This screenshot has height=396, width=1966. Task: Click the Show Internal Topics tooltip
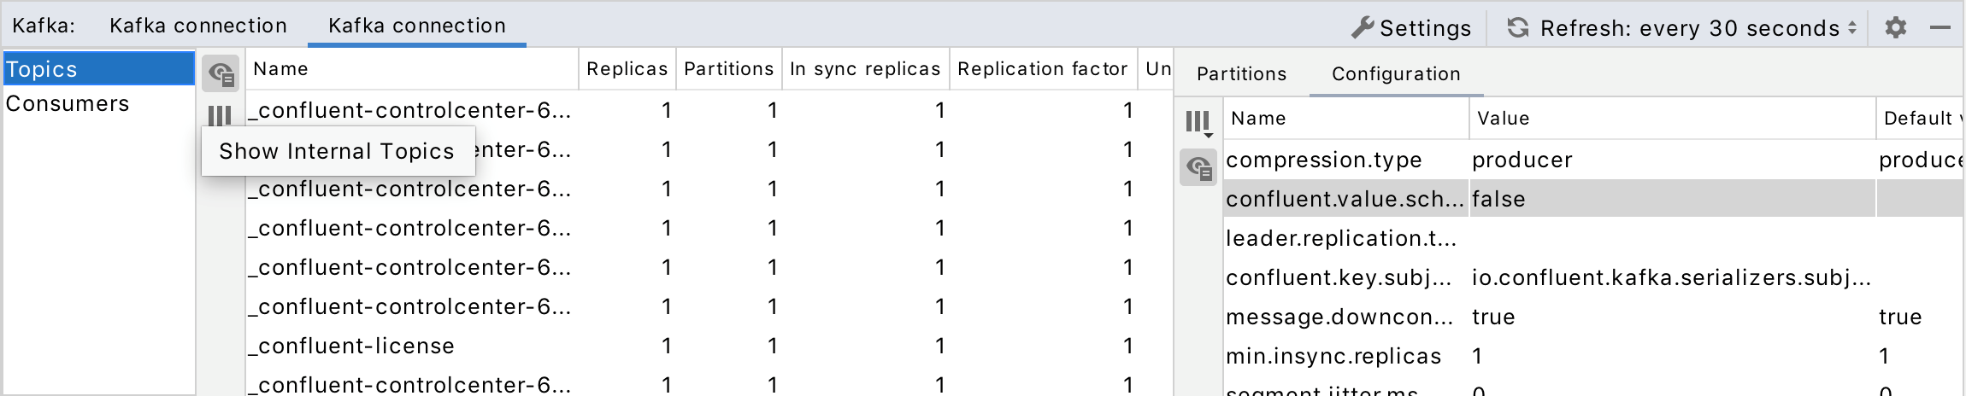tap(337, 151)
